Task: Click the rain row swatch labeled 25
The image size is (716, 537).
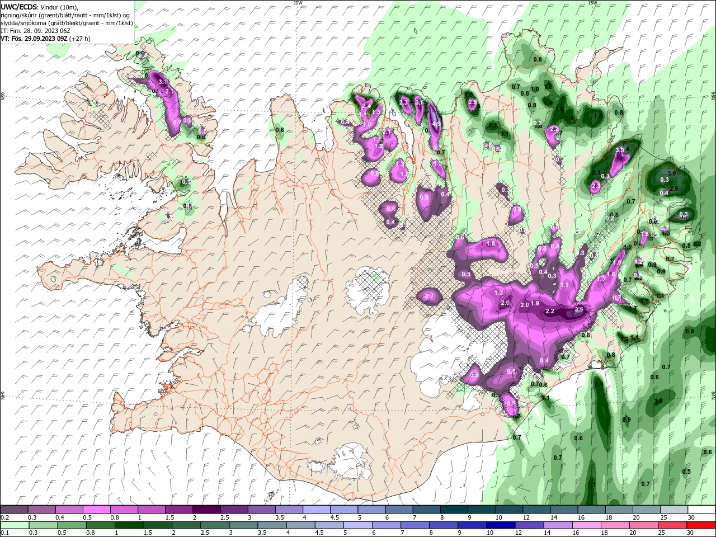Action: click(x=673, y=525)
